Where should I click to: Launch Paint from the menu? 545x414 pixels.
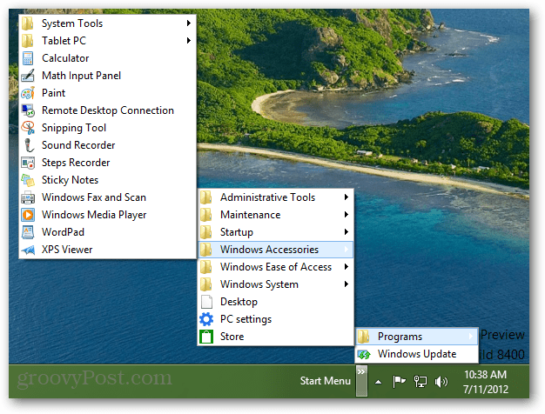[107, 93]
